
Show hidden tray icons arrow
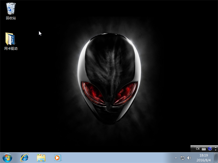176,158
